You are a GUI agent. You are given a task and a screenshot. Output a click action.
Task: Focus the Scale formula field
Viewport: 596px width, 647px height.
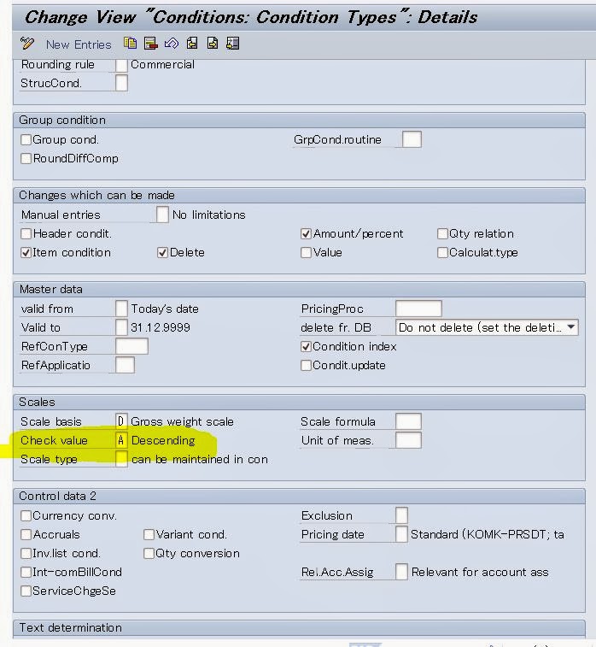pyautogui.click(x=408, y=421)
